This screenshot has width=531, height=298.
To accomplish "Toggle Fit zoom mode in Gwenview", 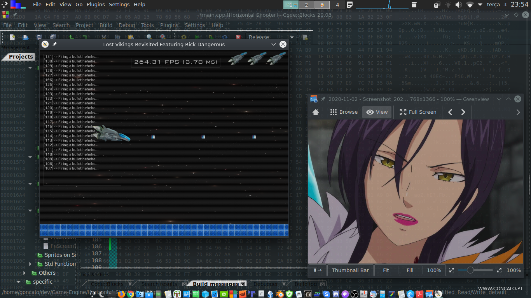I will pyautogui.click(x=386, y=270).
